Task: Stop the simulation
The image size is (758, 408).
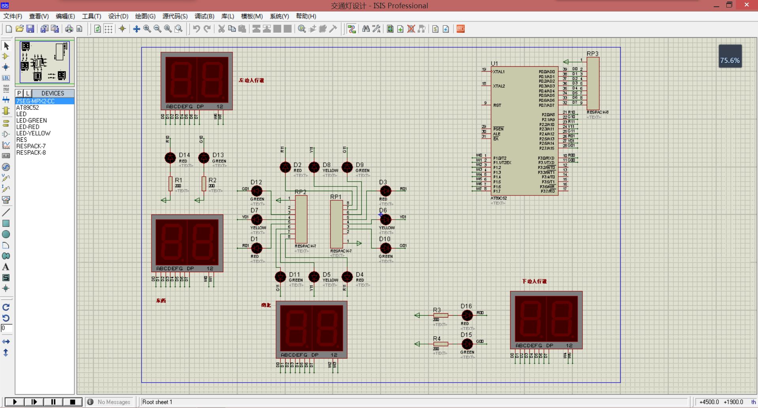Action: pyautogui.click(x=72, y=402)
